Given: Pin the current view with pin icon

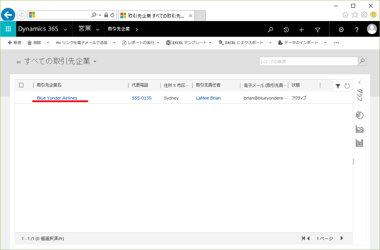Looking at the screenshot, I should [18, 62].
